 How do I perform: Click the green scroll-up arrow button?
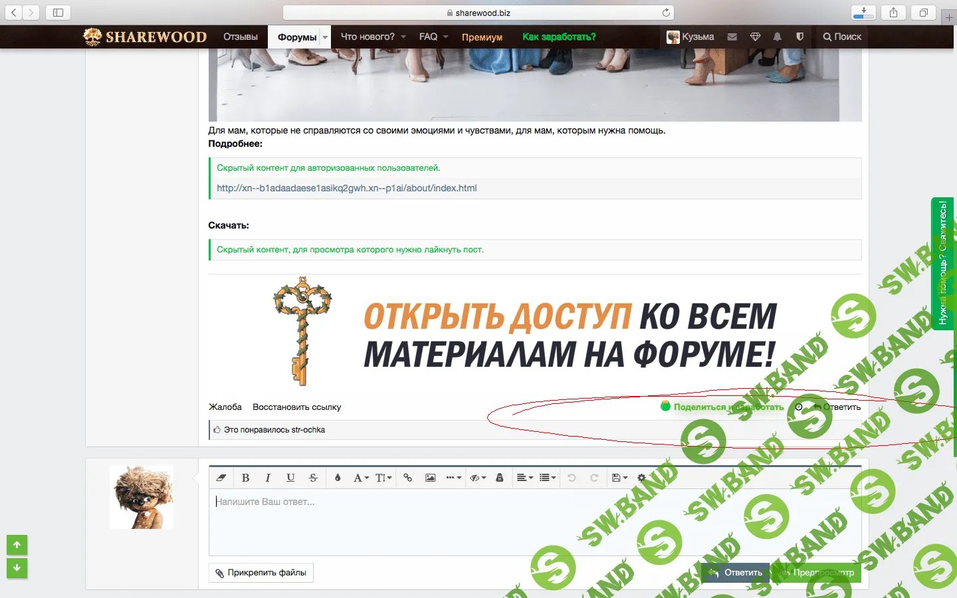point(17,545)
